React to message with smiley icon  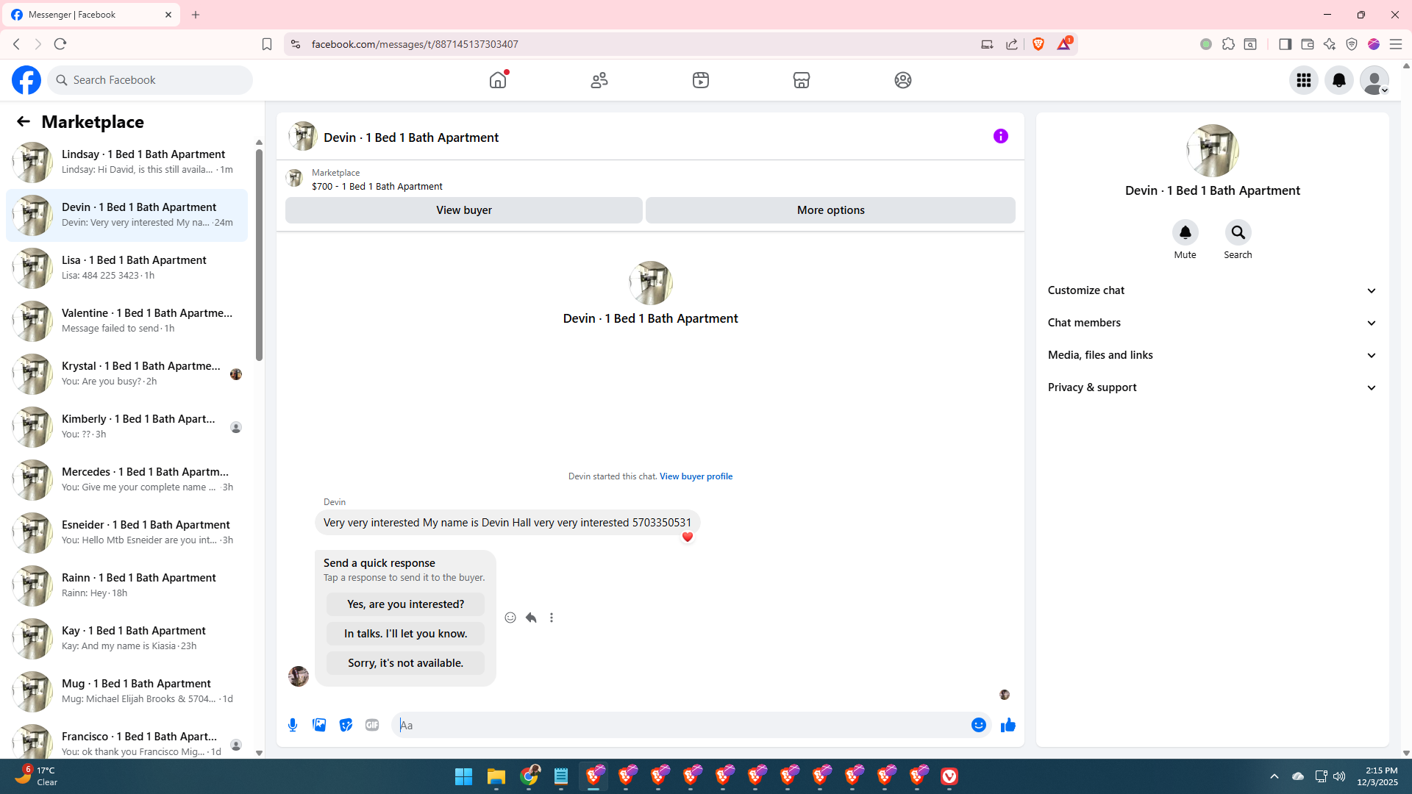tap(510, 618)
